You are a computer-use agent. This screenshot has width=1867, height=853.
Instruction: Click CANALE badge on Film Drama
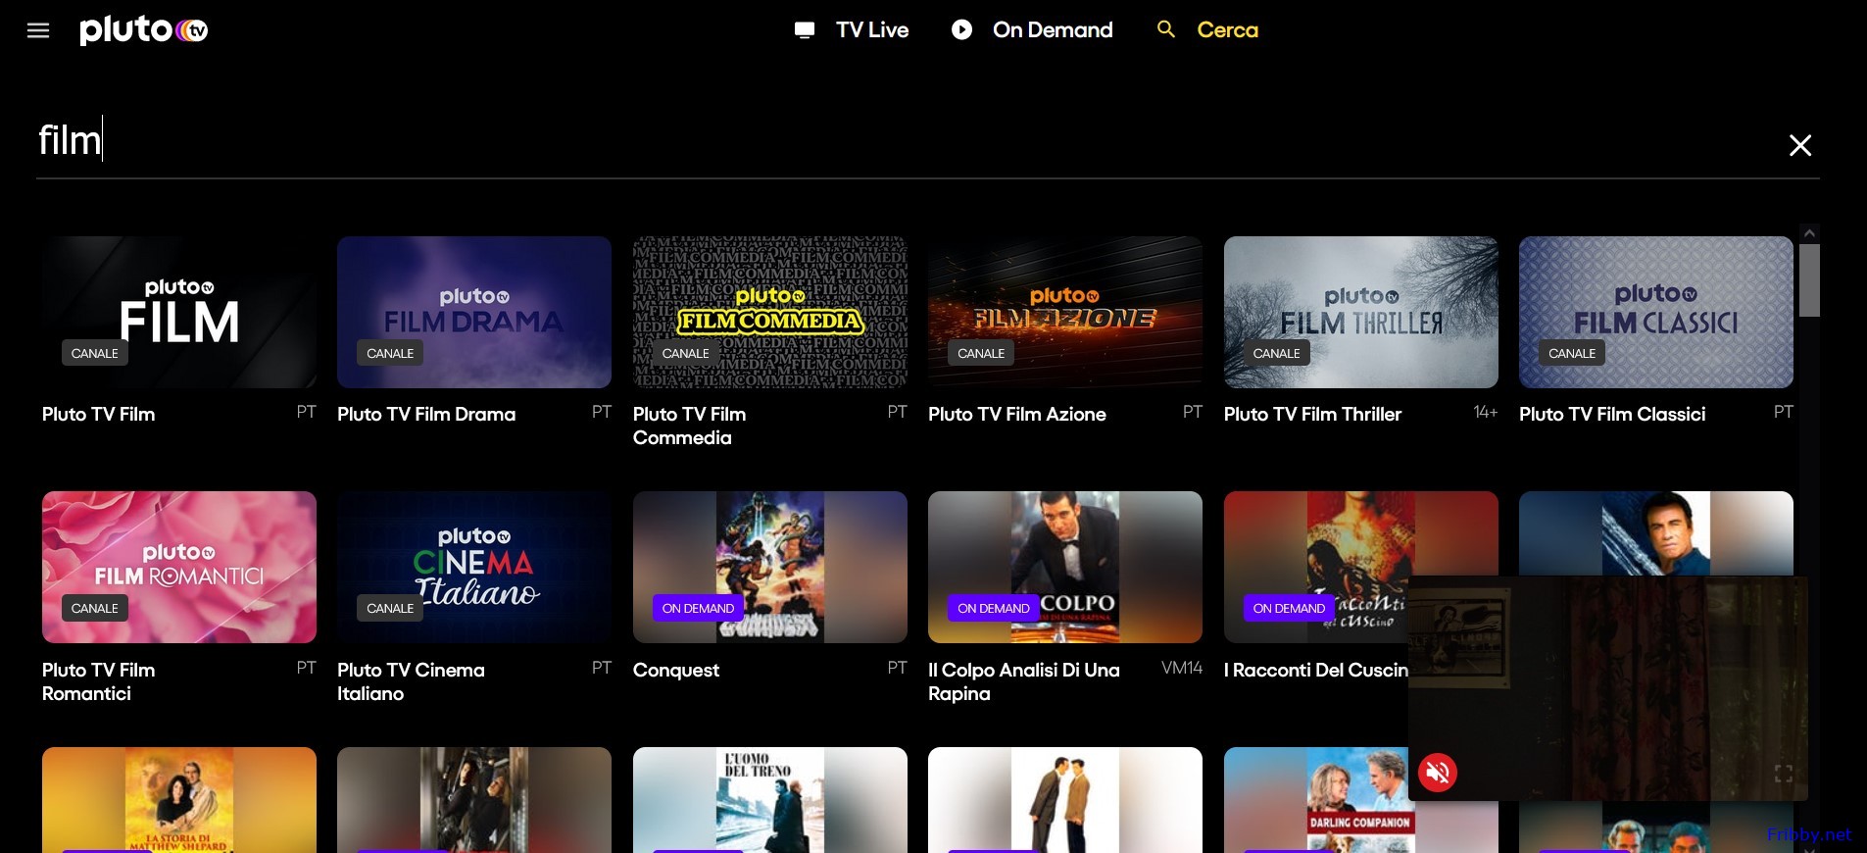click(390, 353)
